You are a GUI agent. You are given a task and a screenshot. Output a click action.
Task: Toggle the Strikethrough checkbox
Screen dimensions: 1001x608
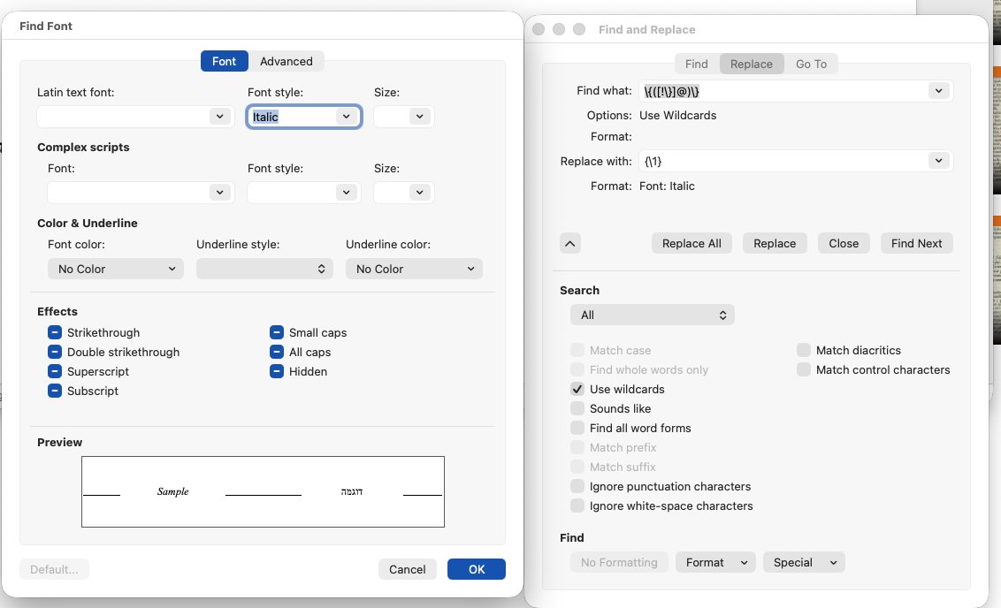coord(55,332)
